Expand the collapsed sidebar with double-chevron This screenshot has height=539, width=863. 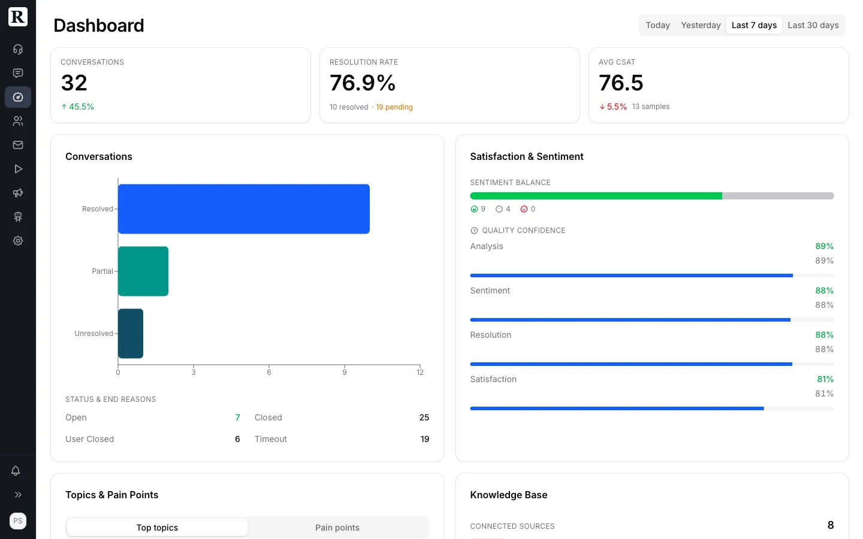point(17,494)
